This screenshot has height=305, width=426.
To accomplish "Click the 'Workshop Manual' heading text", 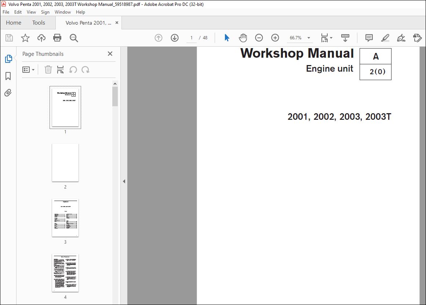I will coord(297,53).
